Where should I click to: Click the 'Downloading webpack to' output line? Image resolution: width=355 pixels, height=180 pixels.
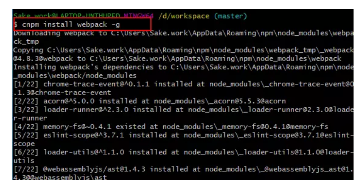(184, 33)
